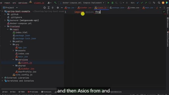Open the Terminal tool window button

click(x=46, y=92)
